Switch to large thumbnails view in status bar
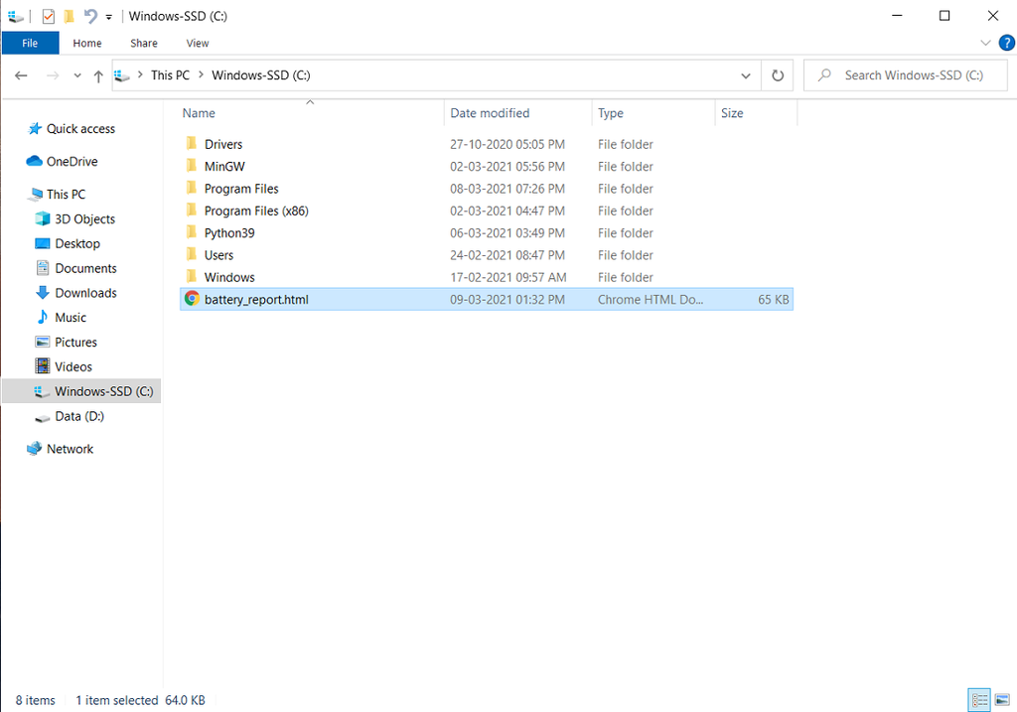 1002,700
